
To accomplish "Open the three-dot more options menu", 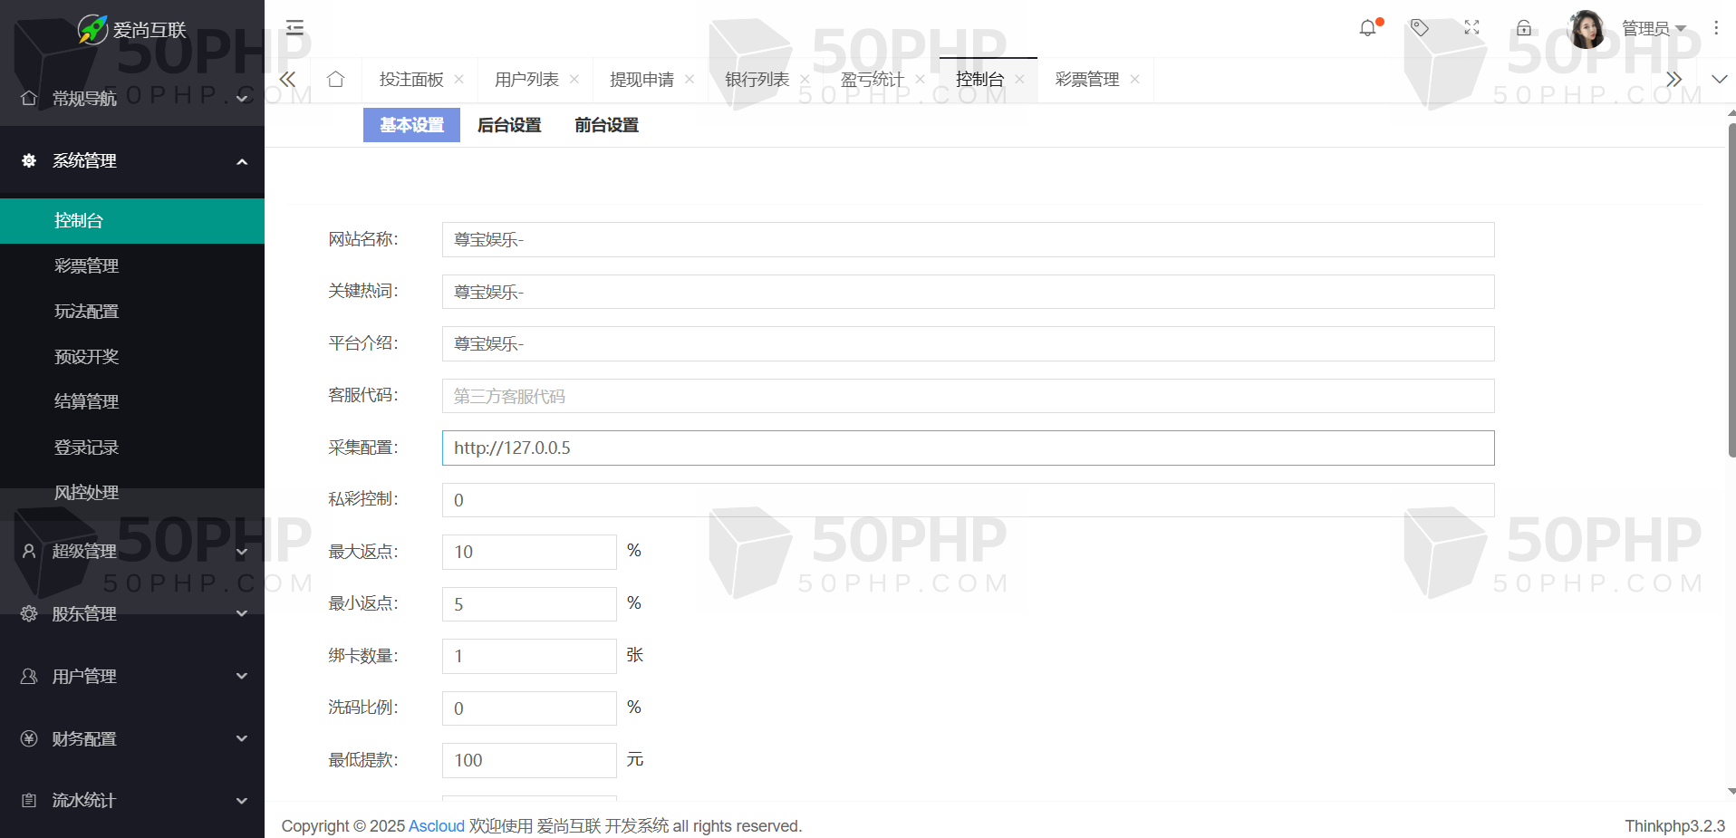I will click(x=1716, y=28).
